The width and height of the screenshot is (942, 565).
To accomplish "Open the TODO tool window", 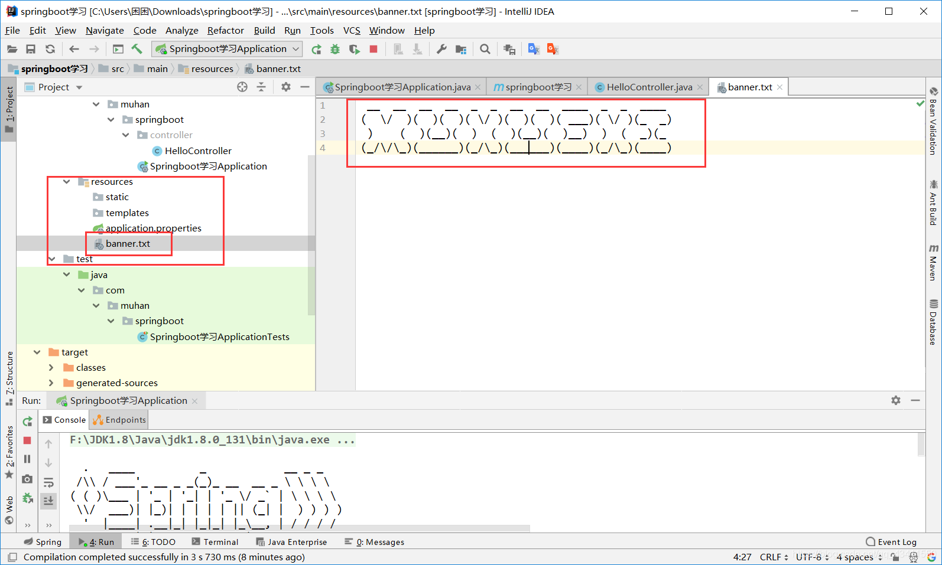I will click(x=154, y=542).
